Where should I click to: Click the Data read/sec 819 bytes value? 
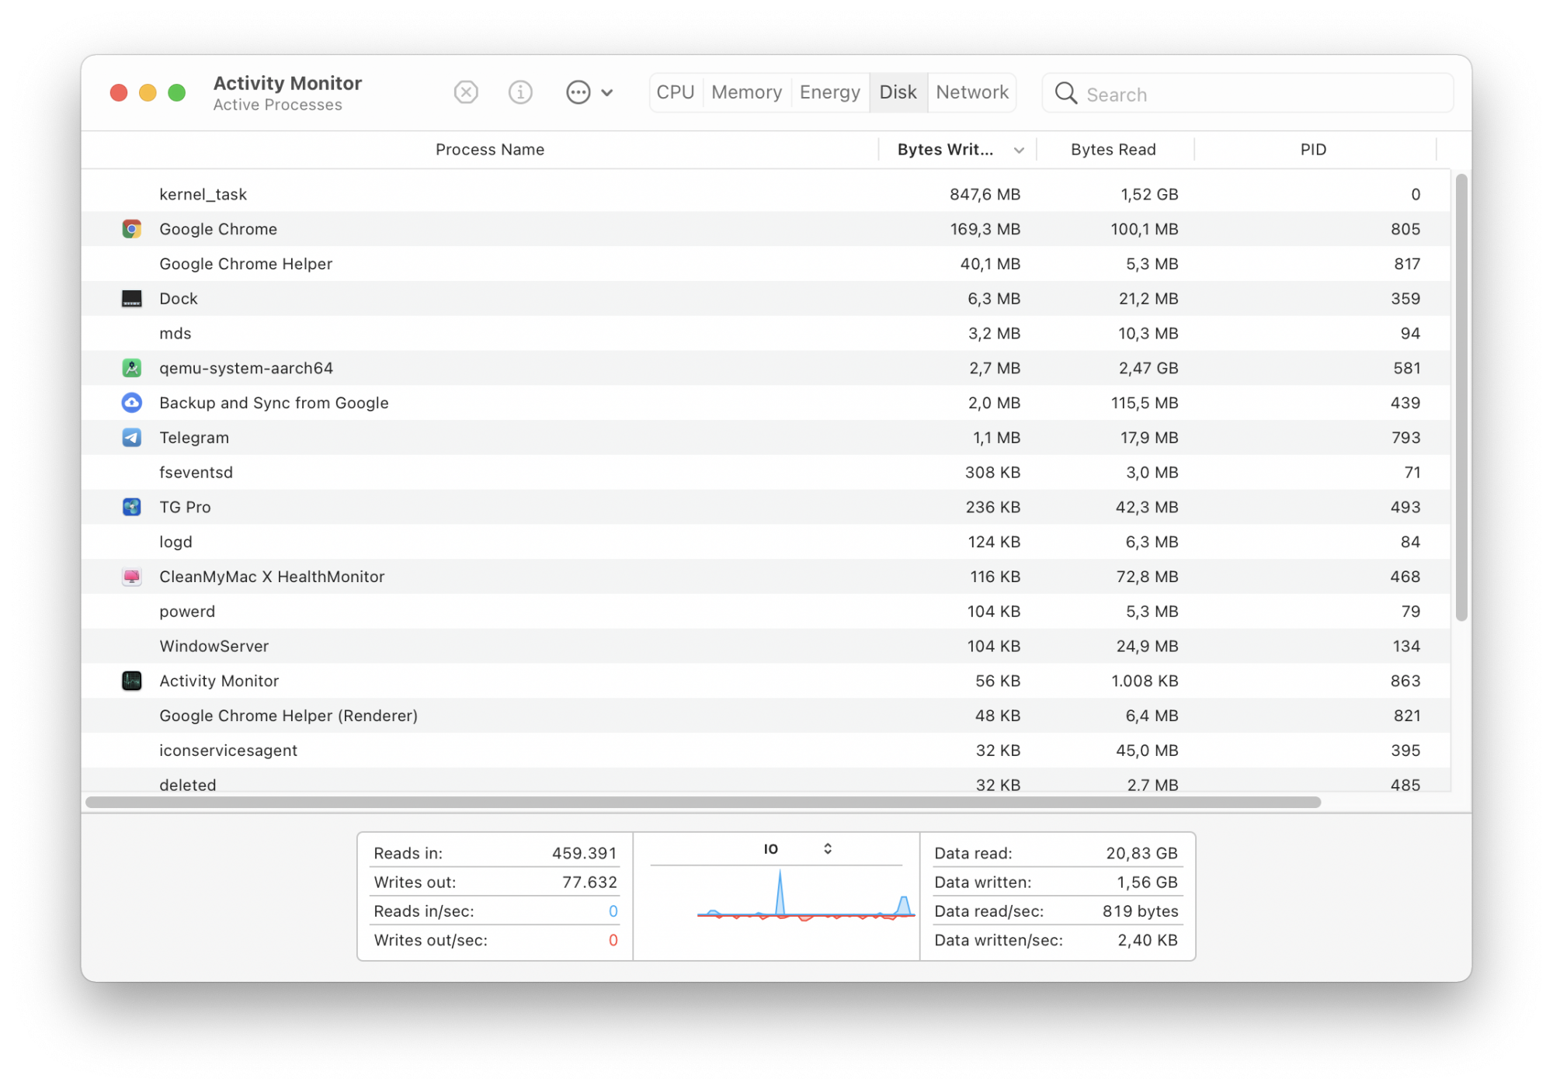(x=1140, y=910)
